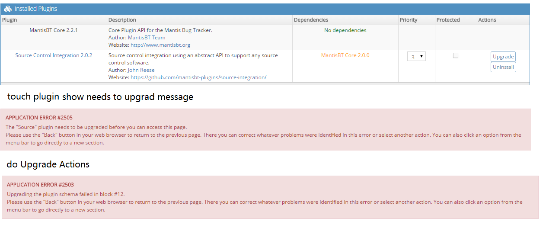The height and width of the screenshot is (228, 546).
Task: Click the Installed Plugins panel title
Action: click(x=35, y=9)
